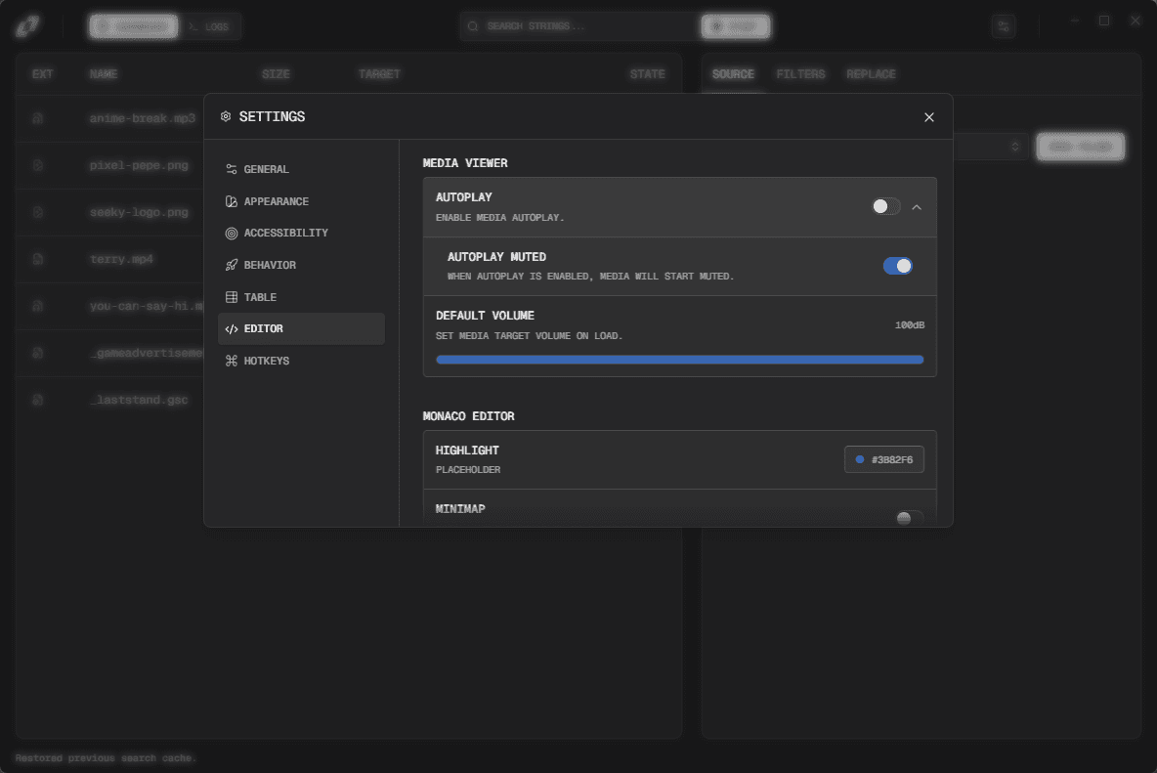Disable the Autoplay Muted switch
The height and width of the screenshot is (773, 1157).
(897, 266)
